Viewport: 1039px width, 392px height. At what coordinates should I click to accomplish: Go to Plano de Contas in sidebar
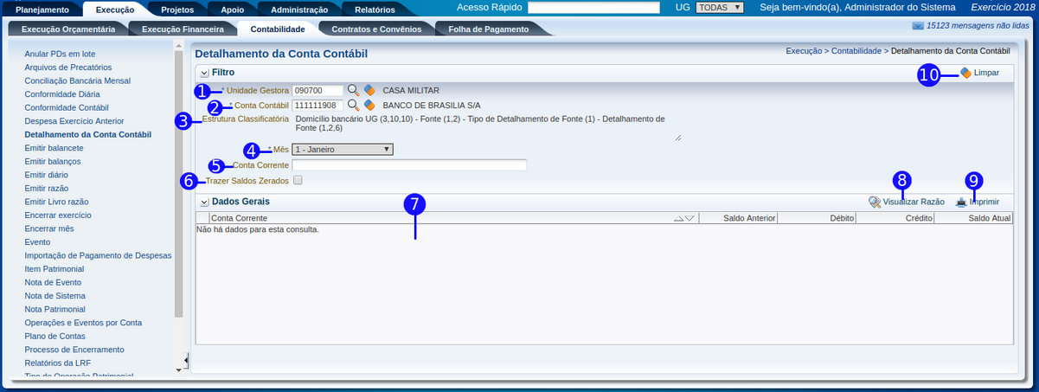55,336
